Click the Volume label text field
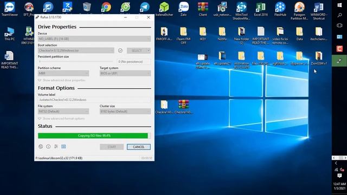 click(94, 100)
